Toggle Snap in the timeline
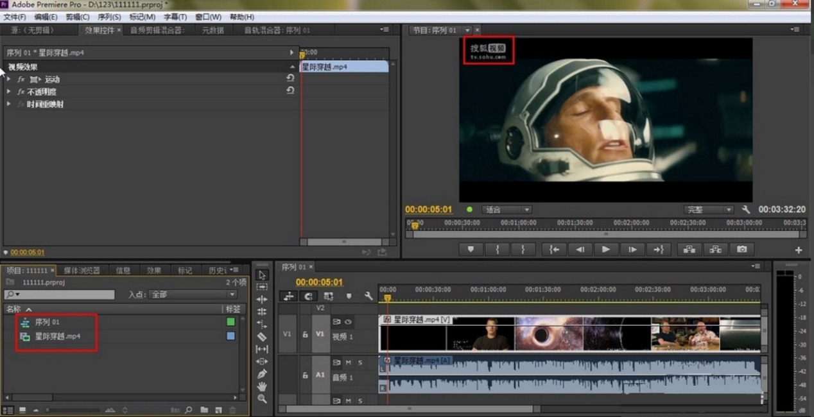814x417 pixels. (x=309, y=296)
